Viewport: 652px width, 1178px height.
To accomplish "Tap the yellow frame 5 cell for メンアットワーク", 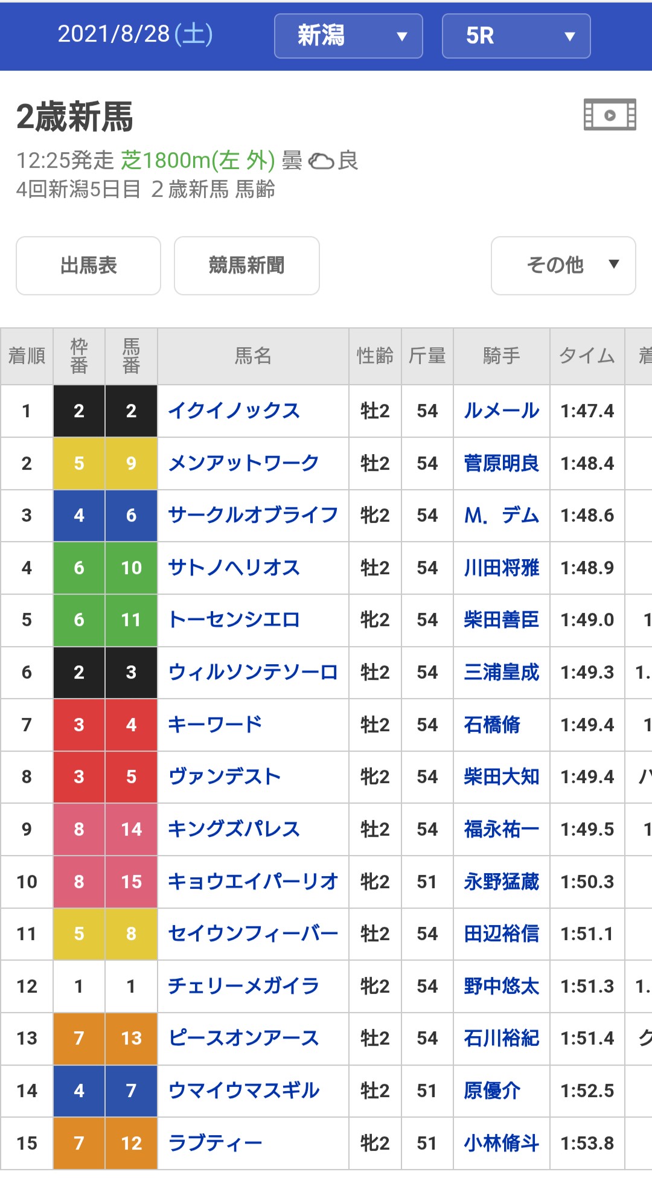I will 79,464.
